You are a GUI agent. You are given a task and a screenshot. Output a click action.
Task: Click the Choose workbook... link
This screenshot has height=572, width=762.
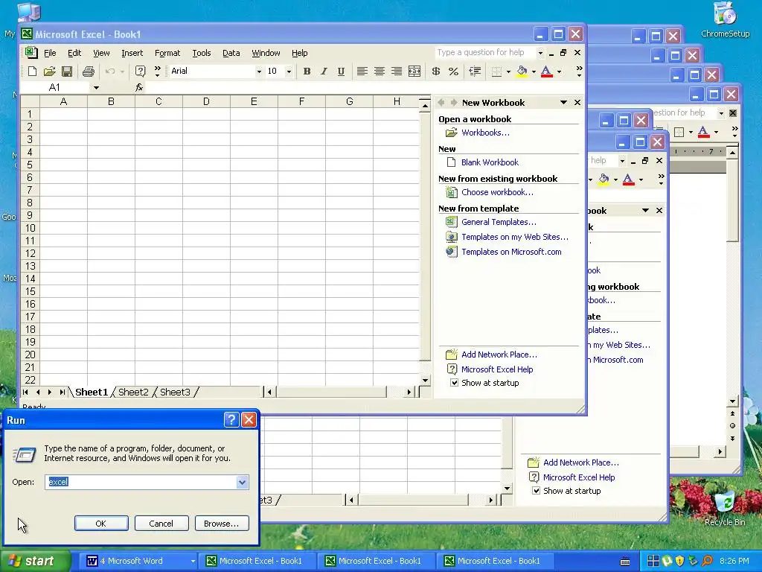coord(497,192)
